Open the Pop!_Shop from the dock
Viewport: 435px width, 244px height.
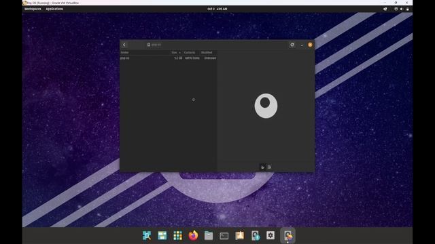[x=240, y=235]
